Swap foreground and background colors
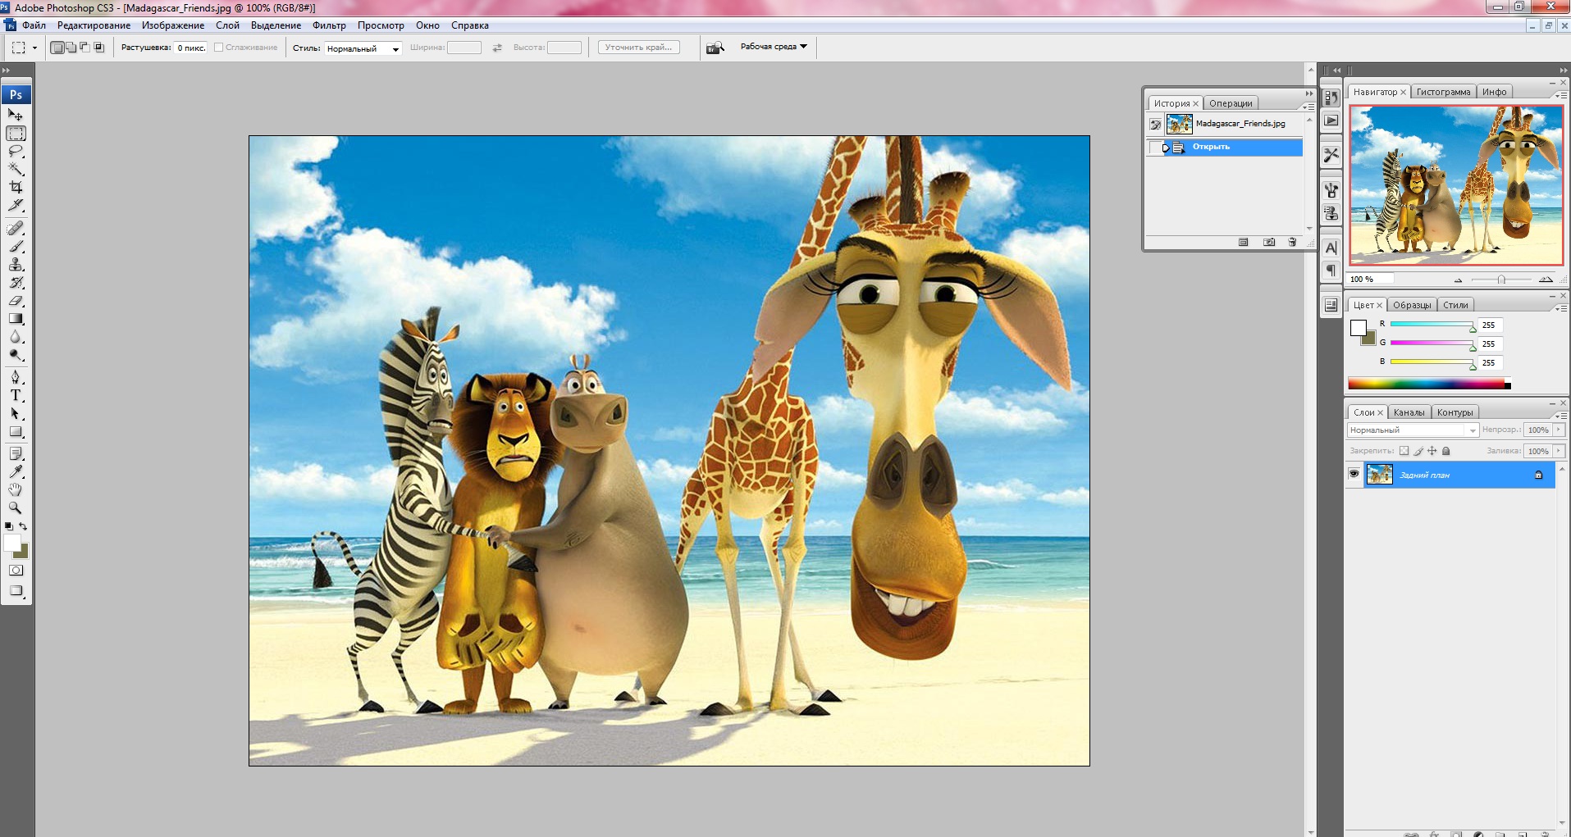Viewport: 1571px width, 837px height. [x=23, y=526]
